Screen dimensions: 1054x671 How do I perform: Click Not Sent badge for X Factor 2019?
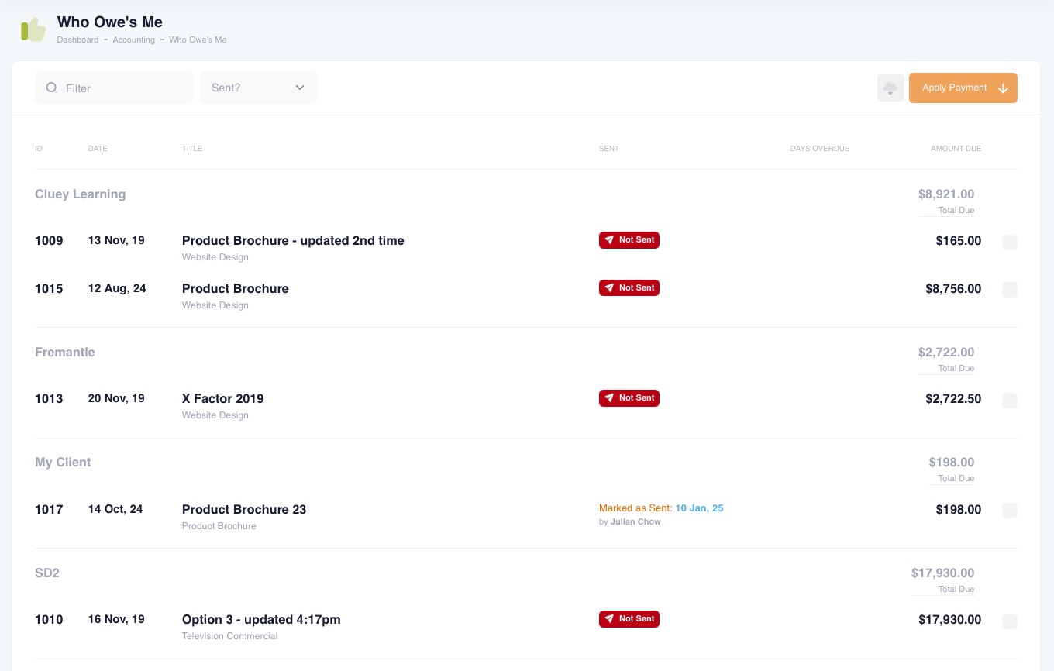click(629, 398)
